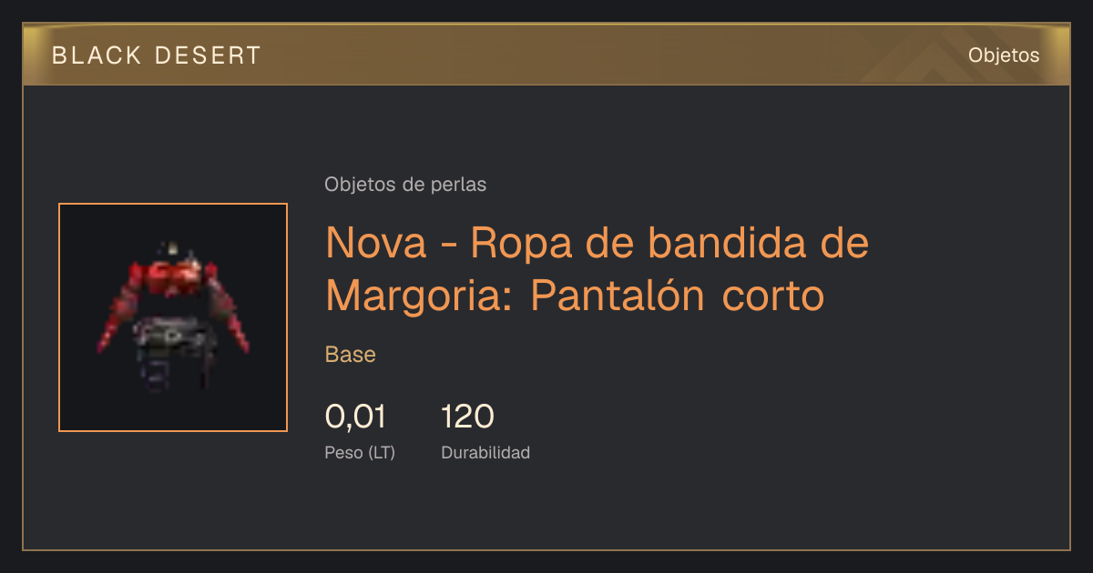Screen dimensions: 1093x573
Task: Click the red shoulder armor in icon
Action: [173, 276]
